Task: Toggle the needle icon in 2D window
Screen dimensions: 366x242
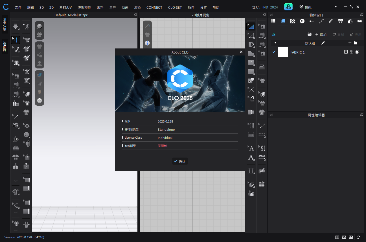Action: click(147, 26)
